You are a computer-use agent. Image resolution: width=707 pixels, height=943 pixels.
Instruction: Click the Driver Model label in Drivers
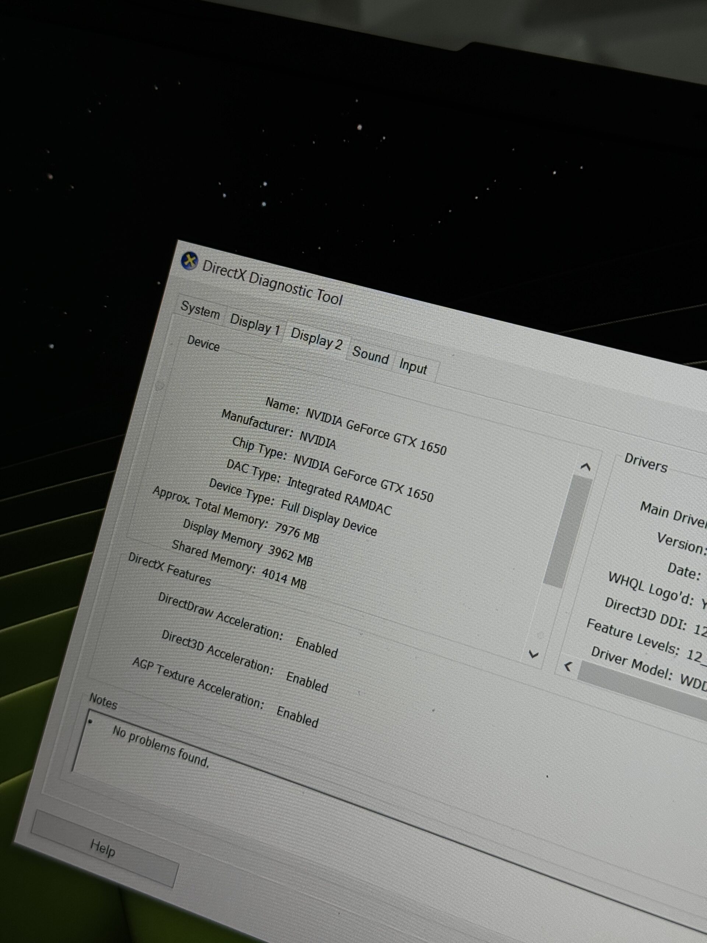(x=632, y=664)
